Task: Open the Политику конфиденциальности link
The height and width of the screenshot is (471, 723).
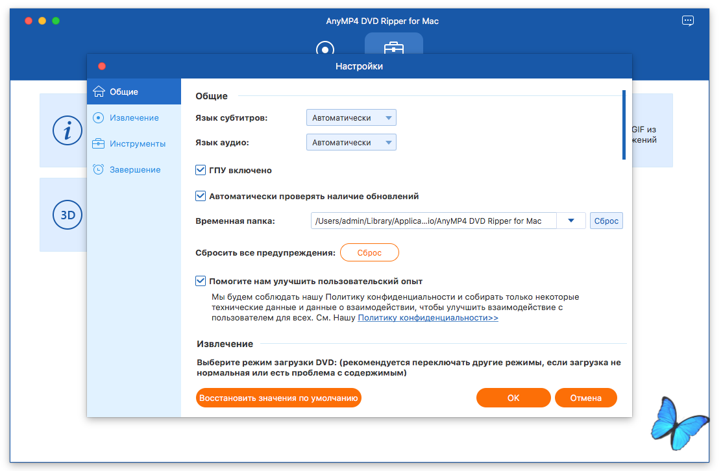Action: pos(428,318)
